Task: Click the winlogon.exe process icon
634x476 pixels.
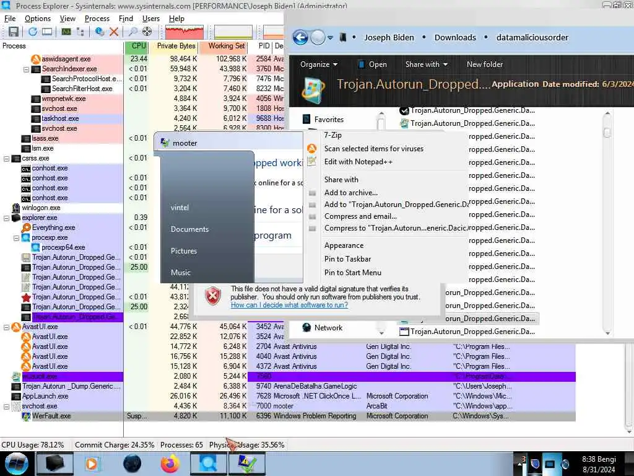Action: pyautogui.click(x=15, y=208)
